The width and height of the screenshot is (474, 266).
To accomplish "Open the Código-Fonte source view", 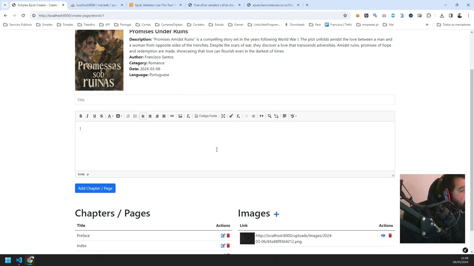I will [206, 116].
